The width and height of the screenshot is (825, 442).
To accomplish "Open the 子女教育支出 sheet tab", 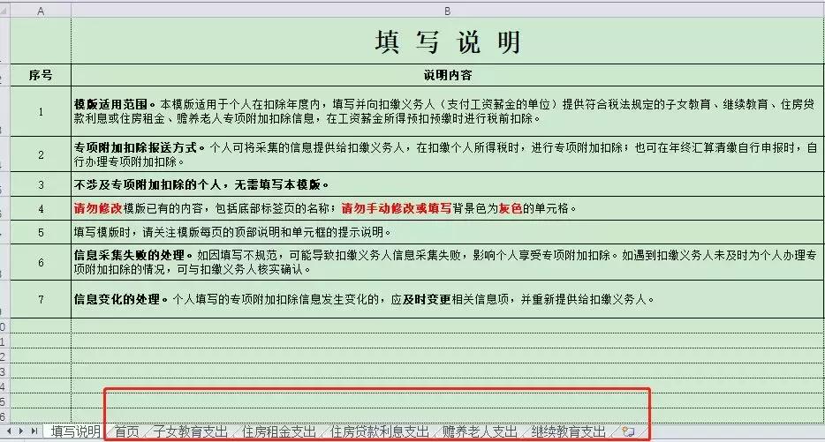I will point(191,431).
